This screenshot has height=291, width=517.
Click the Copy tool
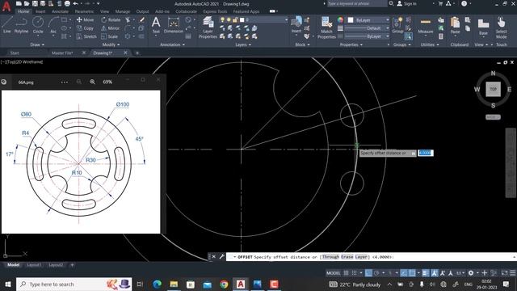tap(85, 28)
